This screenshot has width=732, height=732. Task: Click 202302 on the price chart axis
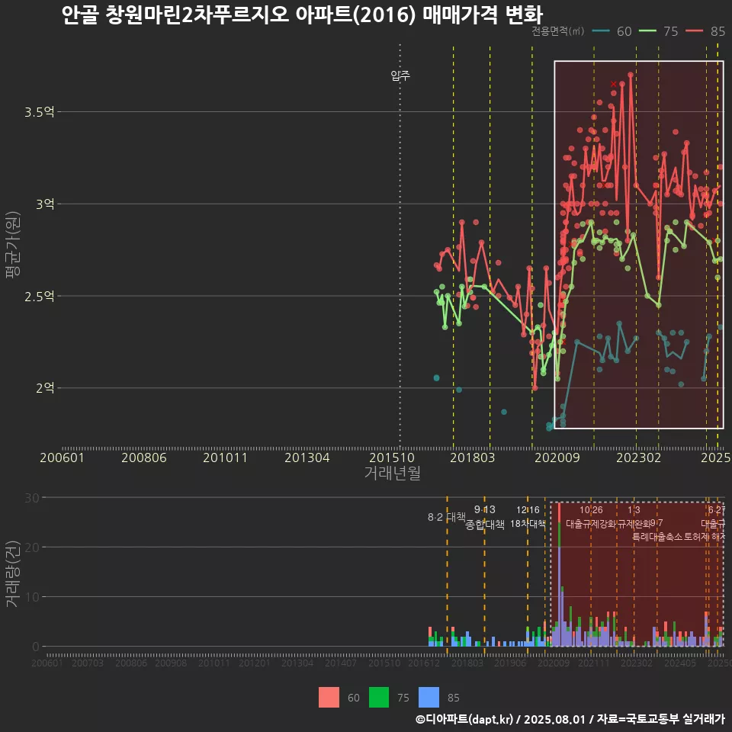639,457
